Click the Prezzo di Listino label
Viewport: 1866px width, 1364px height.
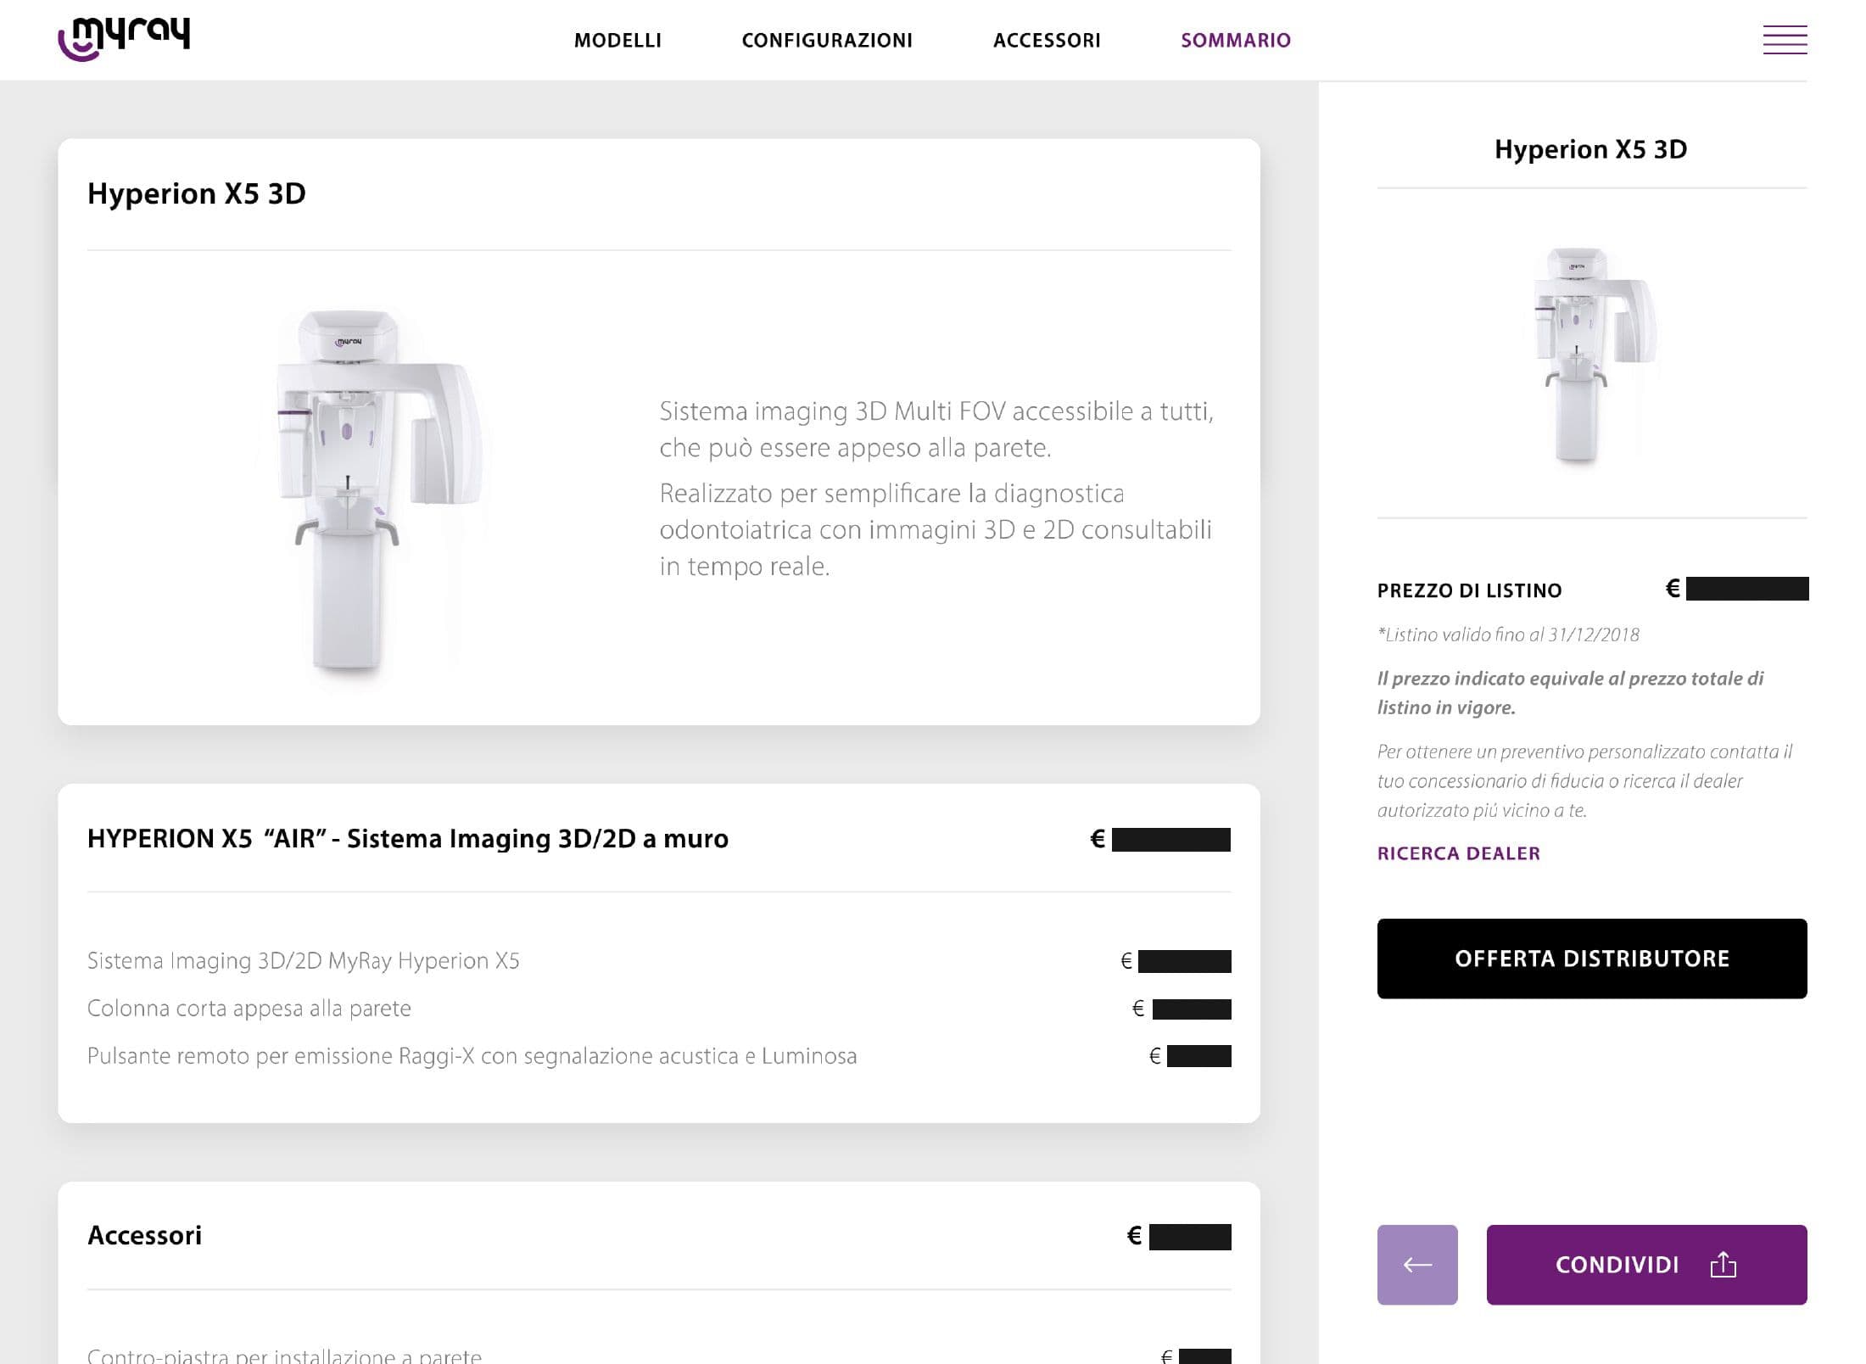[x=1469, y=590]
